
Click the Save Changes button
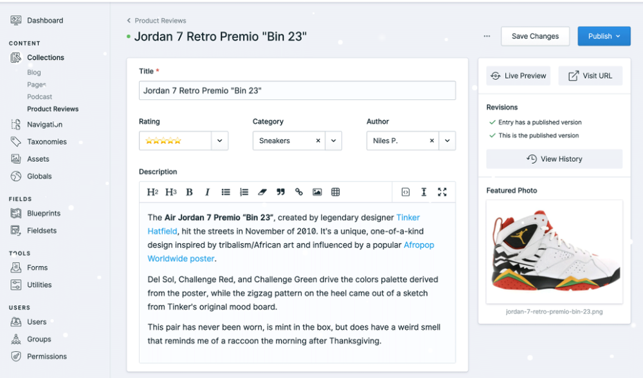535,36
